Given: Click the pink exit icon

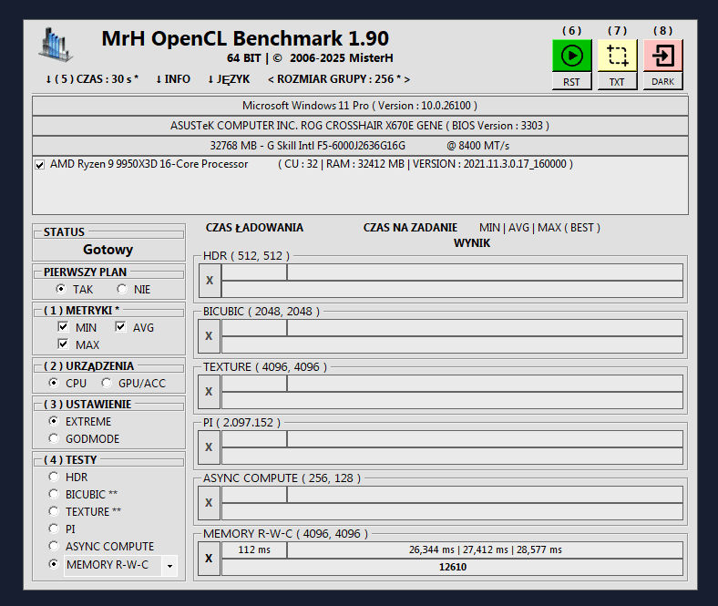Looking at the screenshot, I should click(x=662, y=56).
